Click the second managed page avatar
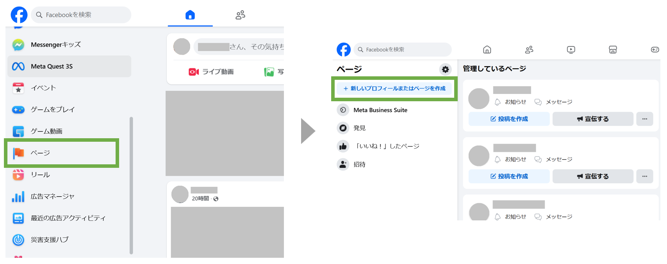The width and height of the screenshot is (667, 264). point(479,156)
